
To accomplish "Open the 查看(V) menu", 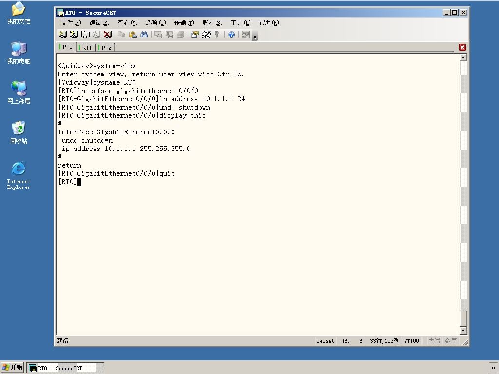I will (x=127, y=22).
